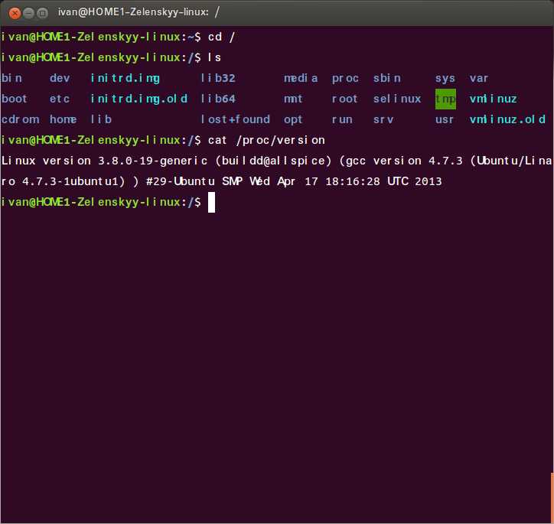
Task: Click the 'var' directory name
Action: [479, 78]
